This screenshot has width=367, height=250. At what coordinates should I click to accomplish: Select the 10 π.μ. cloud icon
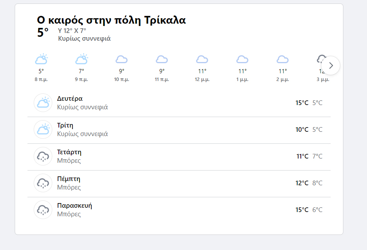pyautogui.click(x=122, y=59)
